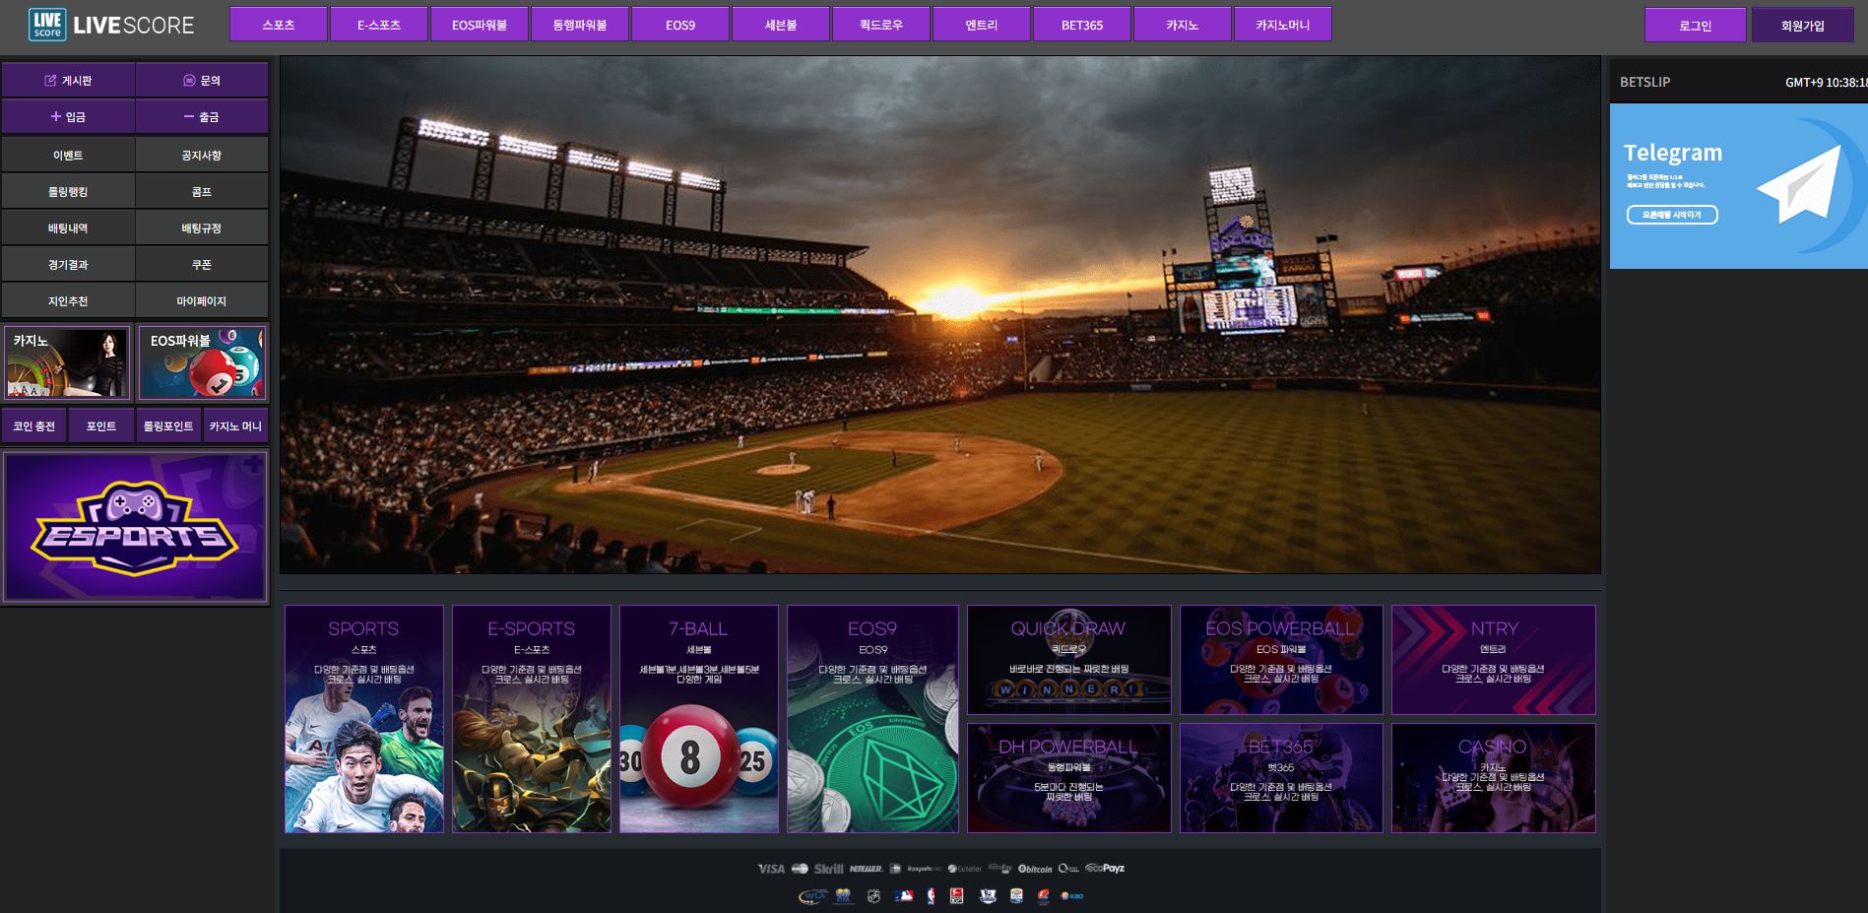Open the 게시판 board button
The image size is (1868, 913).
click(x=68, y=80)
